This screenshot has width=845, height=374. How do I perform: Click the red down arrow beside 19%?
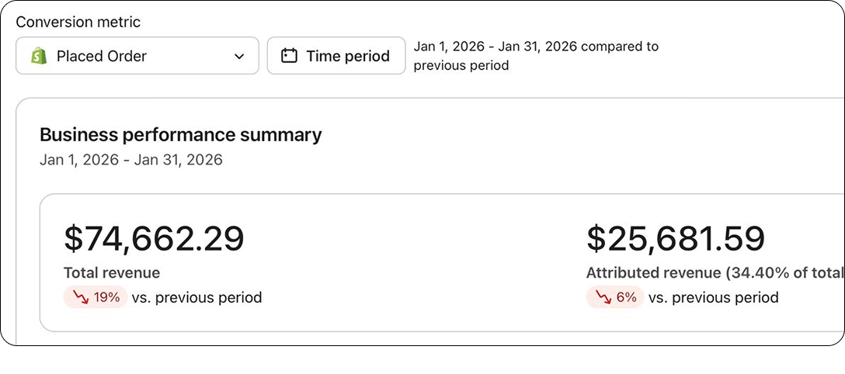click(80, 298)
